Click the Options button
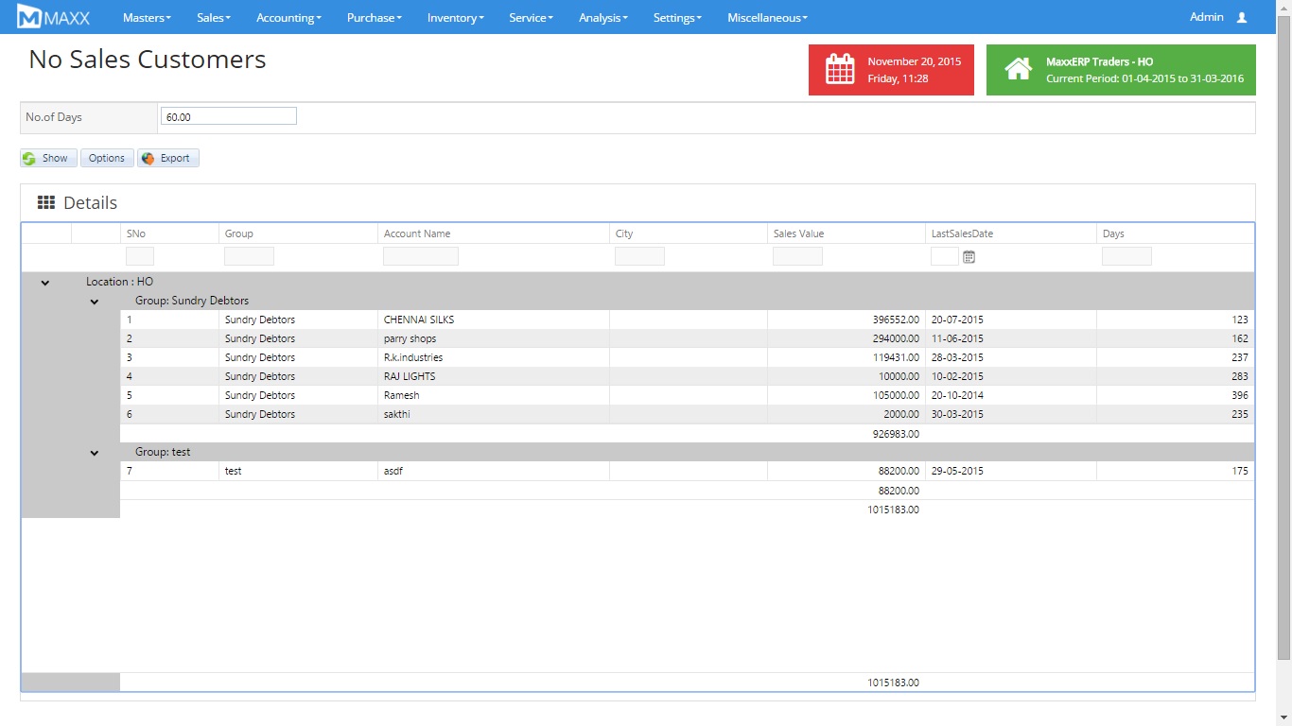The image size is (1292, 726). (106, 158)
